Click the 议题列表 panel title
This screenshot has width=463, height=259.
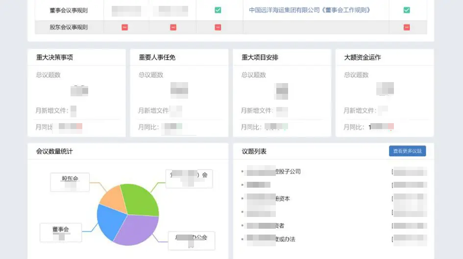[254, 151]
